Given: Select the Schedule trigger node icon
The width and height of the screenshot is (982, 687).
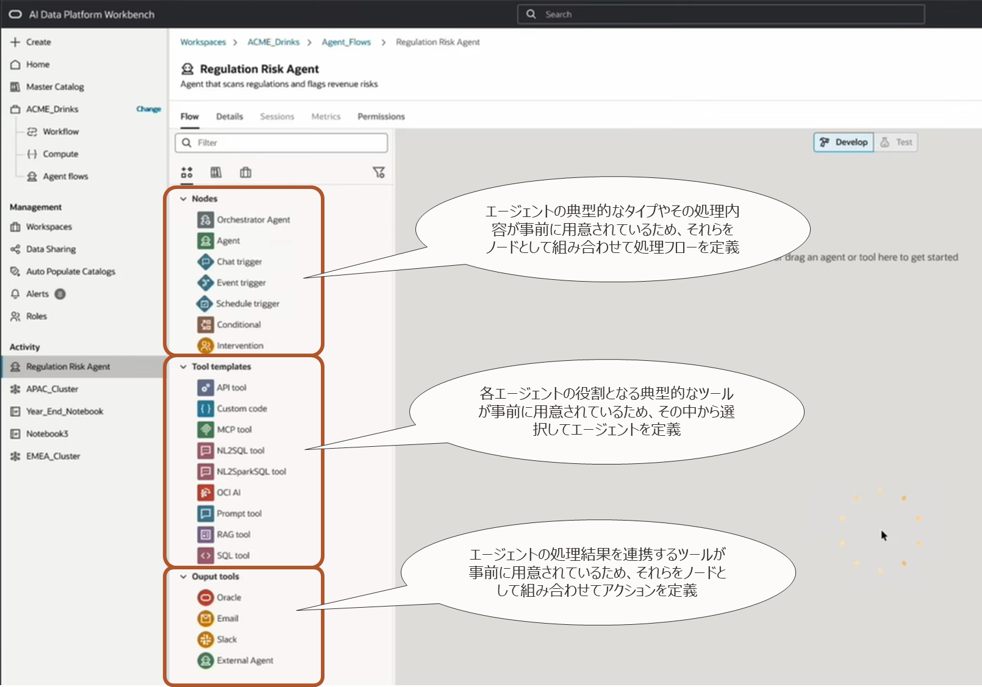Looking at the screenshot, I should (x=204, y=304).
